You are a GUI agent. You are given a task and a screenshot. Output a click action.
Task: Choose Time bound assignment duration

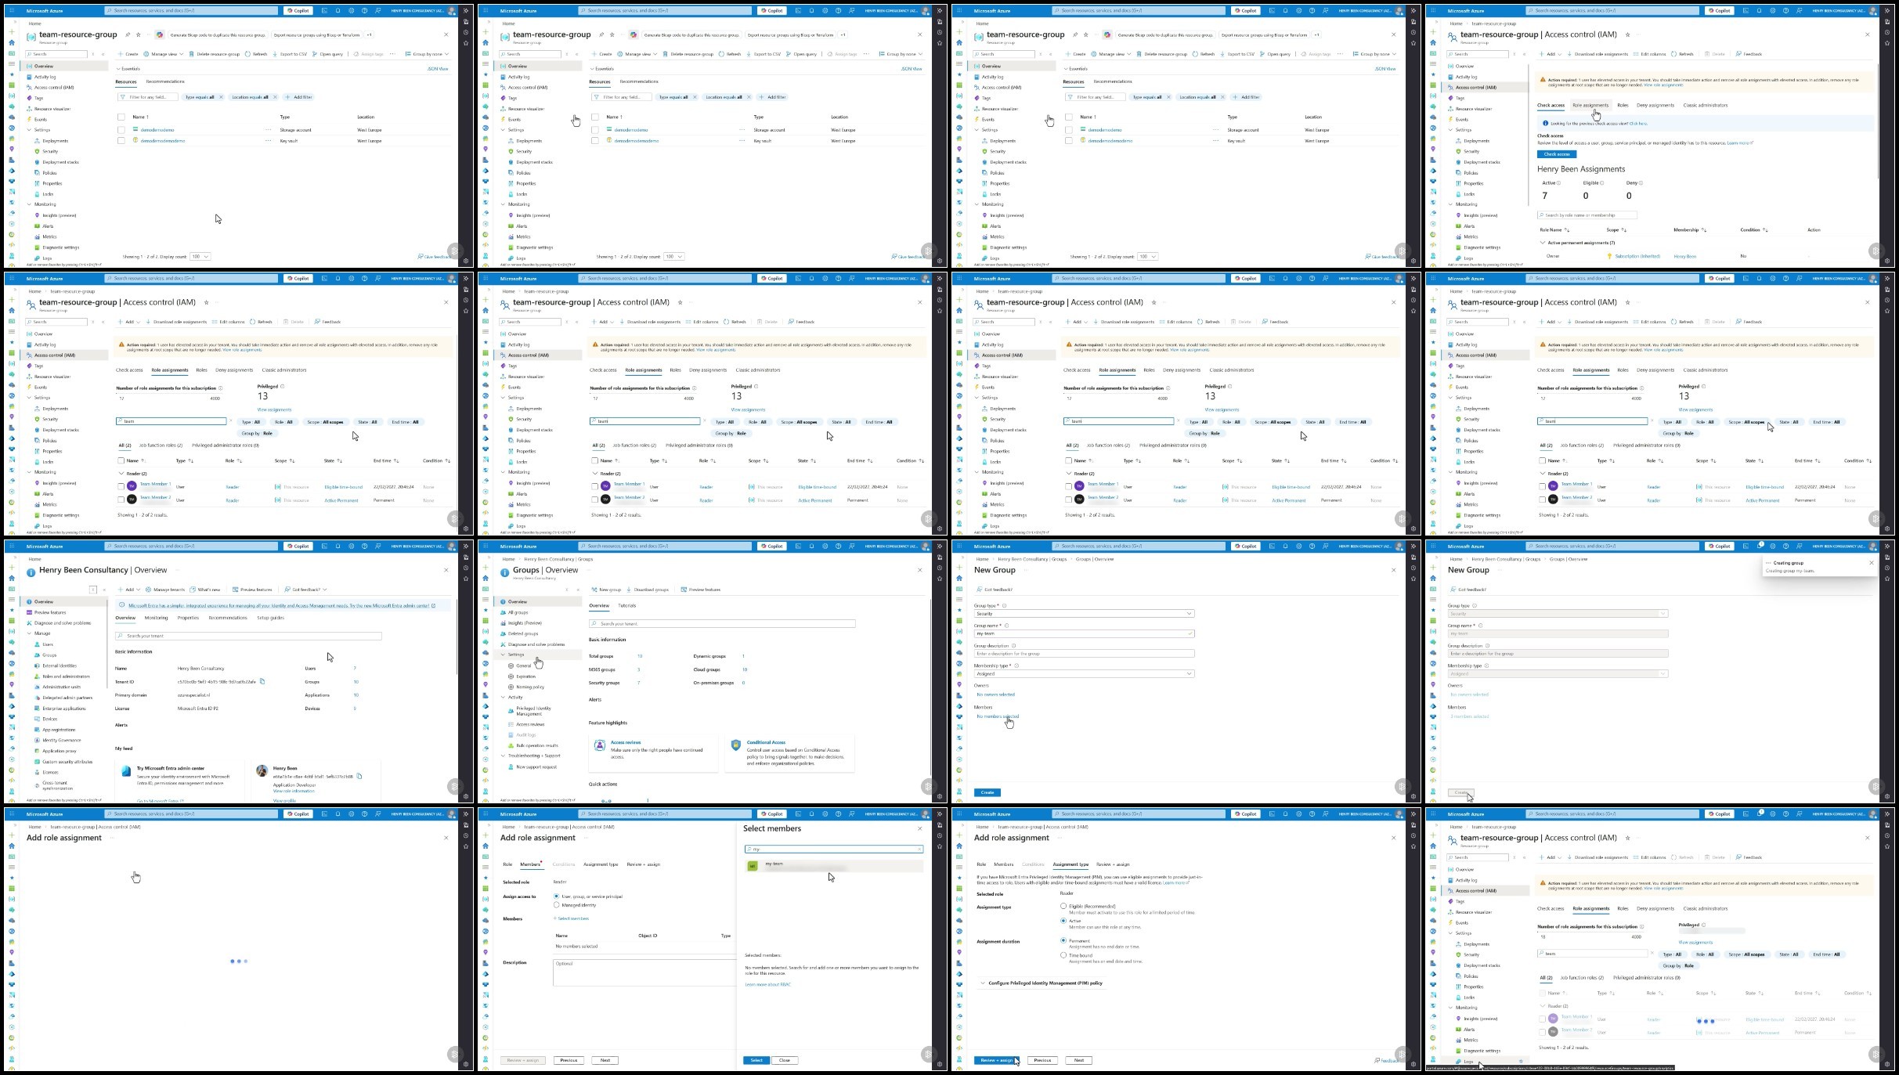pos(1063,955)
